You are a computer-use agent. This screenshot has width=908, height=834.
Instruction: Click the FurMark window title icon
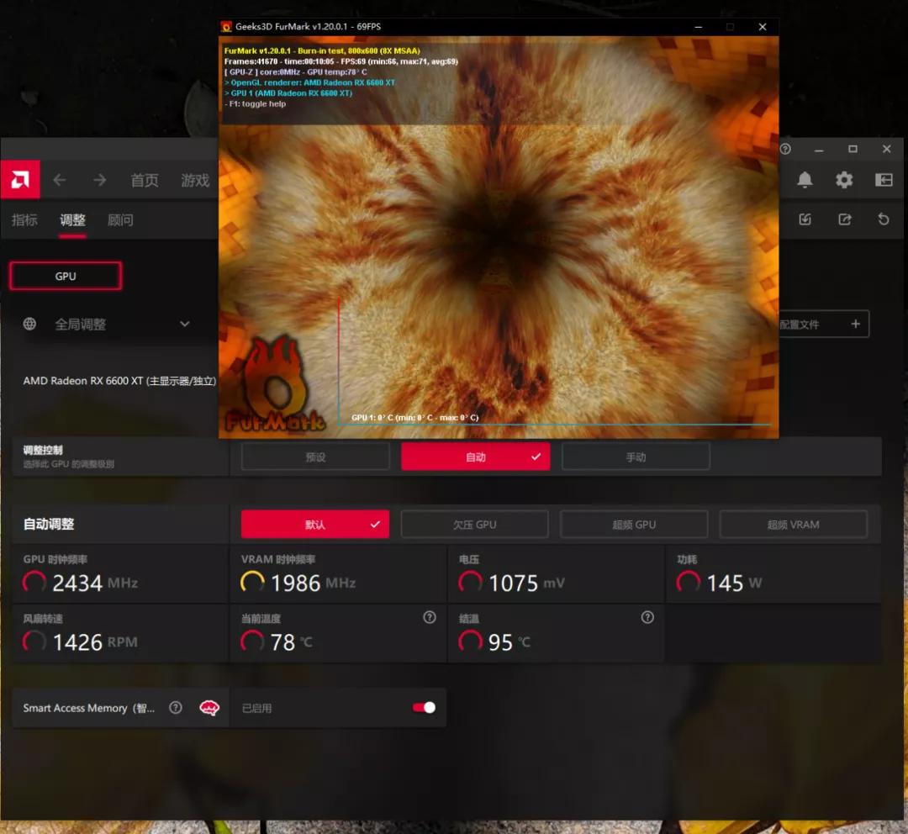tap(226, 27)
